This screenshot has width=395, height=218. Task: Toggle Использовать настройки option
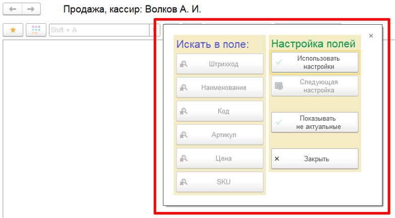(315, 62)
